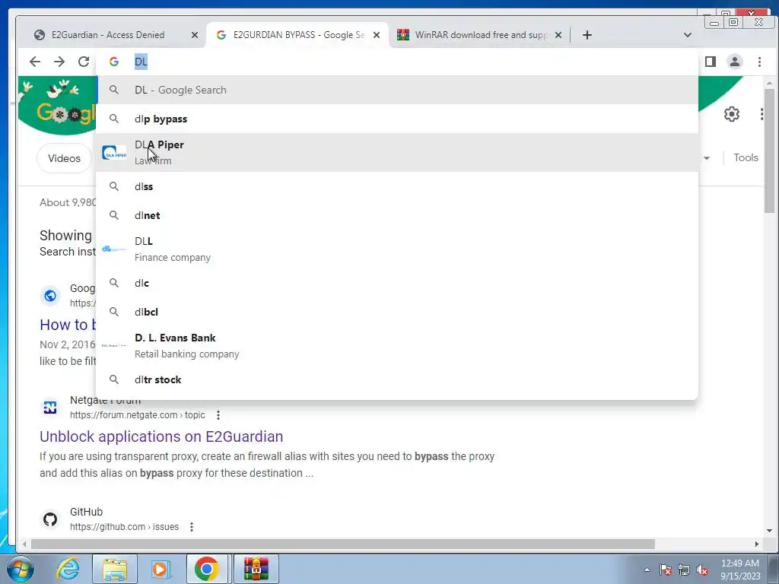This screenshot has height=584, width=779.
Task: Go back using the browser back arrow
Action: tap(35, 62)
